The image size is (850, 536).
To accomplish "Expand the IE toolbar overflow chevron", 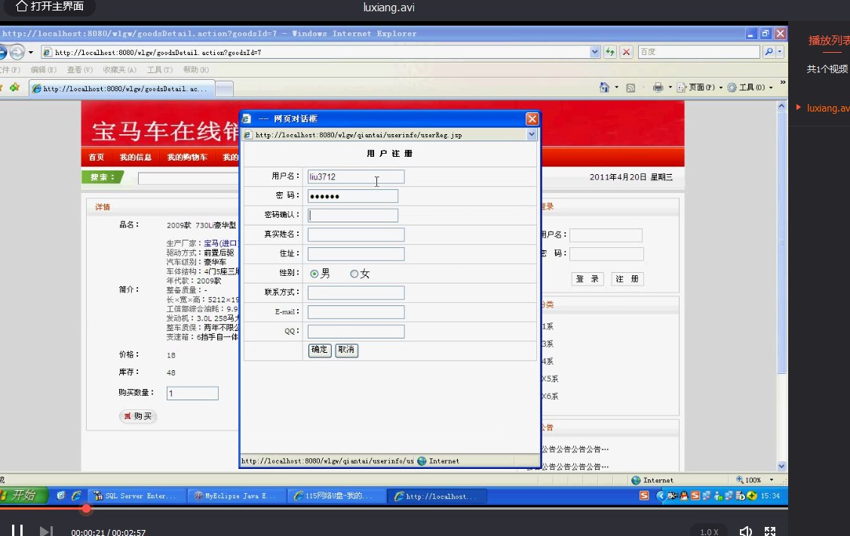I will [x=782, y=82].
